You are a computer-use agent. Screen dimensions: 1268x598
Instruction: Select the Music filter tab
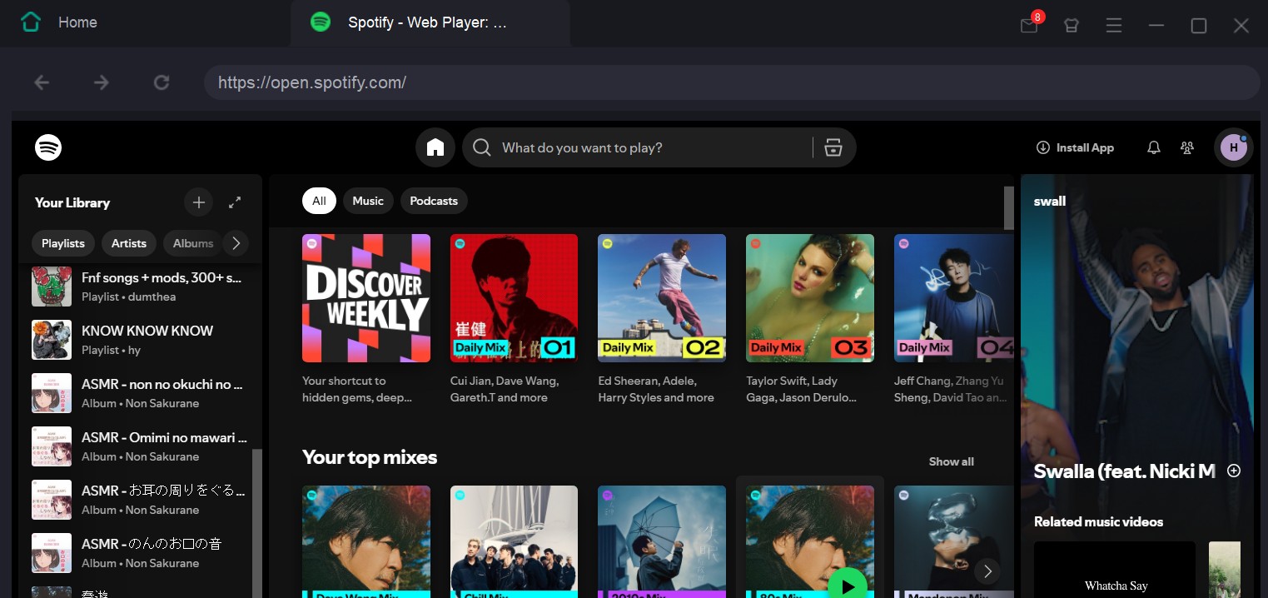tap(368, 201)
